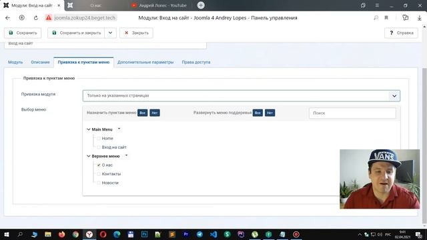The image size is (427, 240).
Task: Select Привязка к пунктам меню tab
Action: point(83,62)
